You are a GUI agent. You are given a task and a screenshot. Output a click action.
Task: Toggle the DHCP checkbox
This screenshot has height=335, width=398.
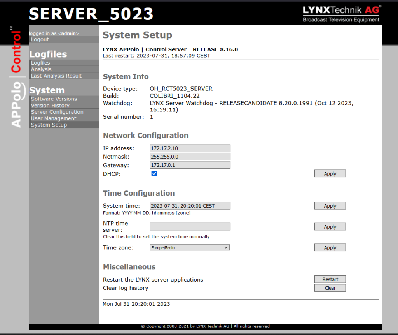pos(154,174)
